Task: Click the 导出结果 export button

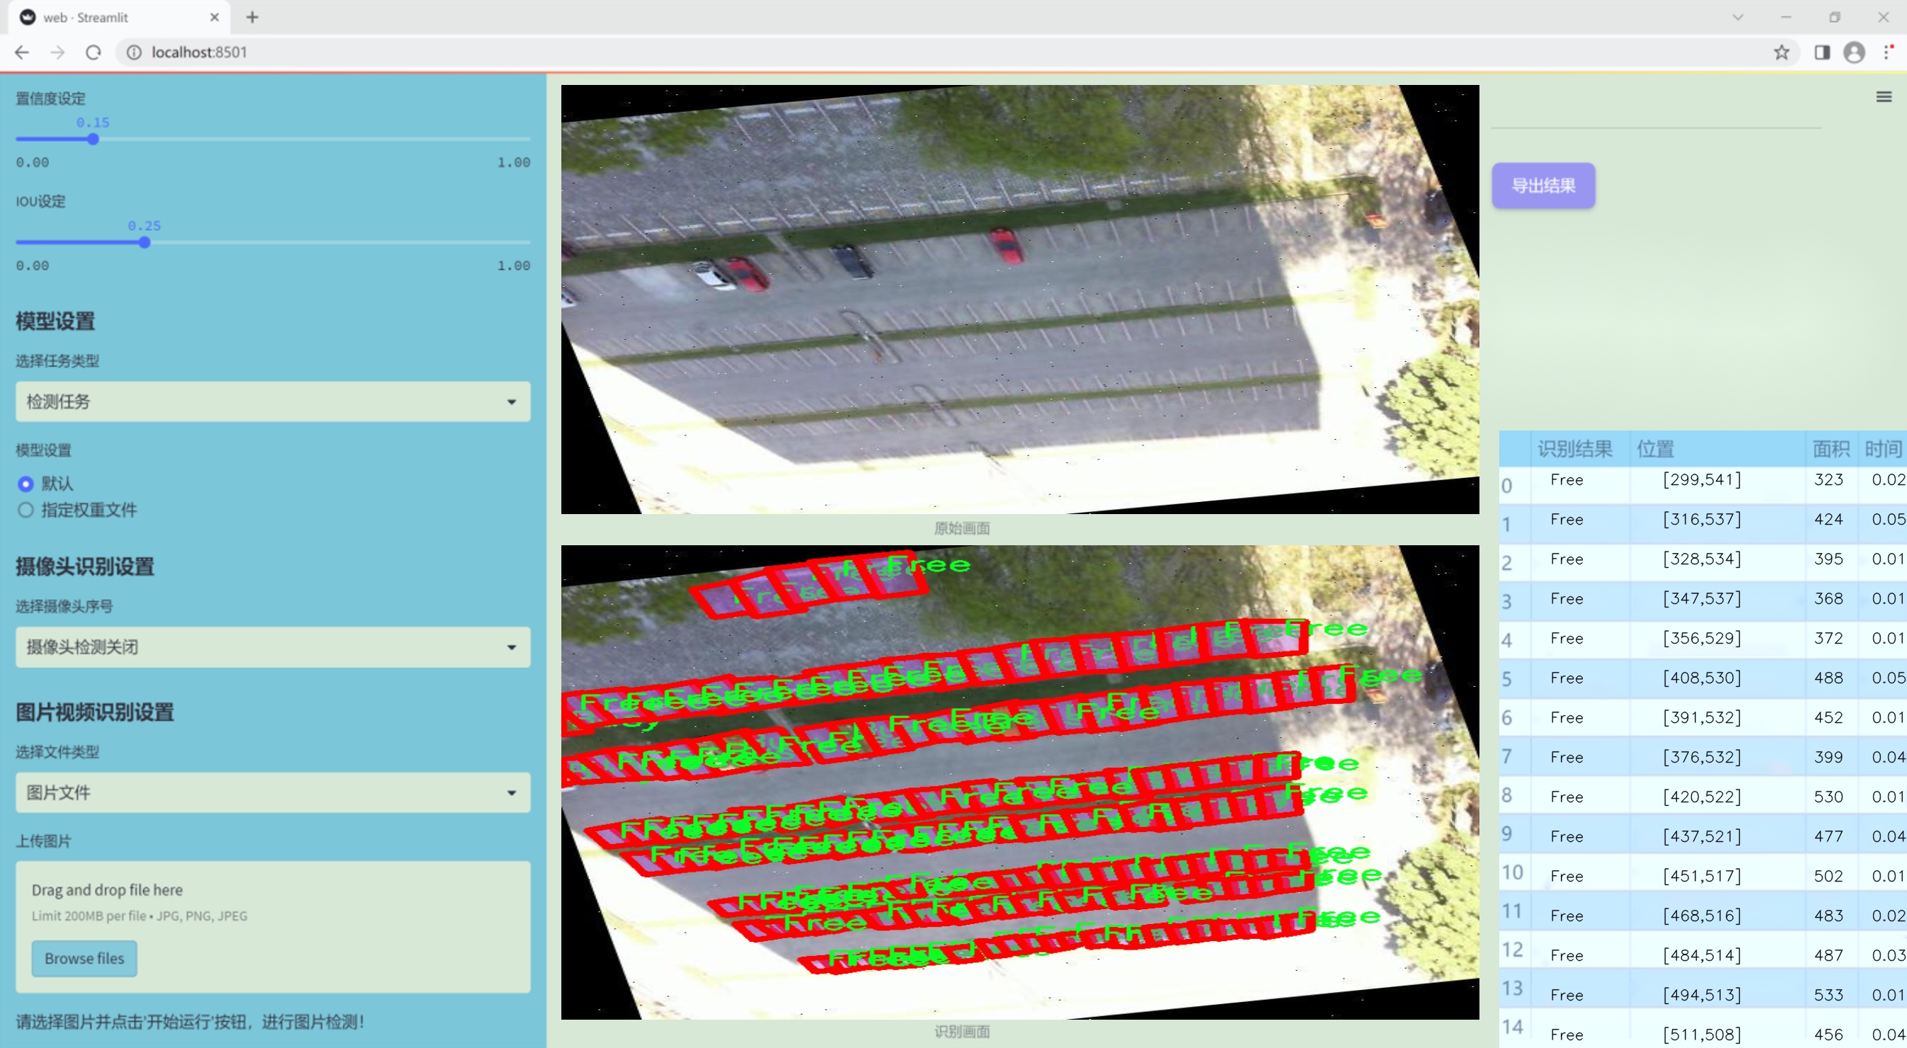Action: [x=1542, y=186]
